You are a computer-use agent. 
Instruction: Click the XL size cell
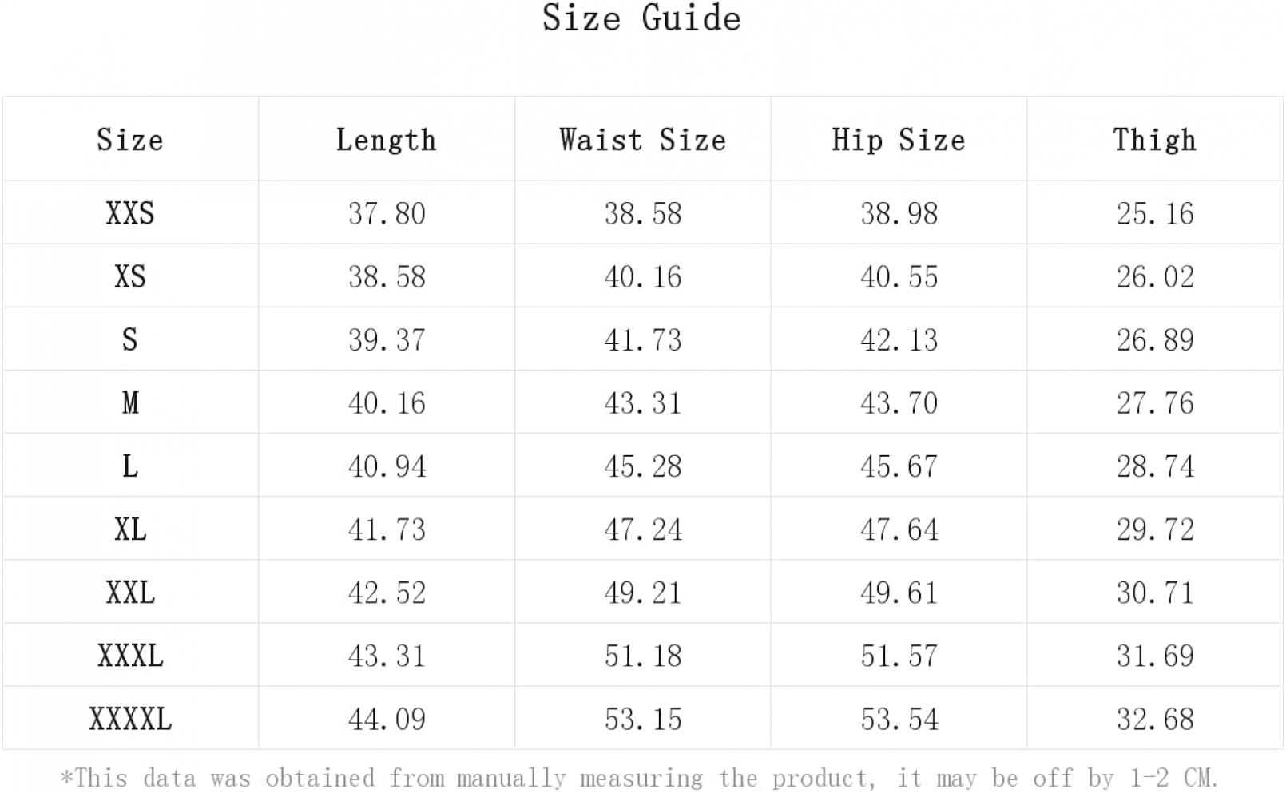pyautogui.click(x=130, y=529)
